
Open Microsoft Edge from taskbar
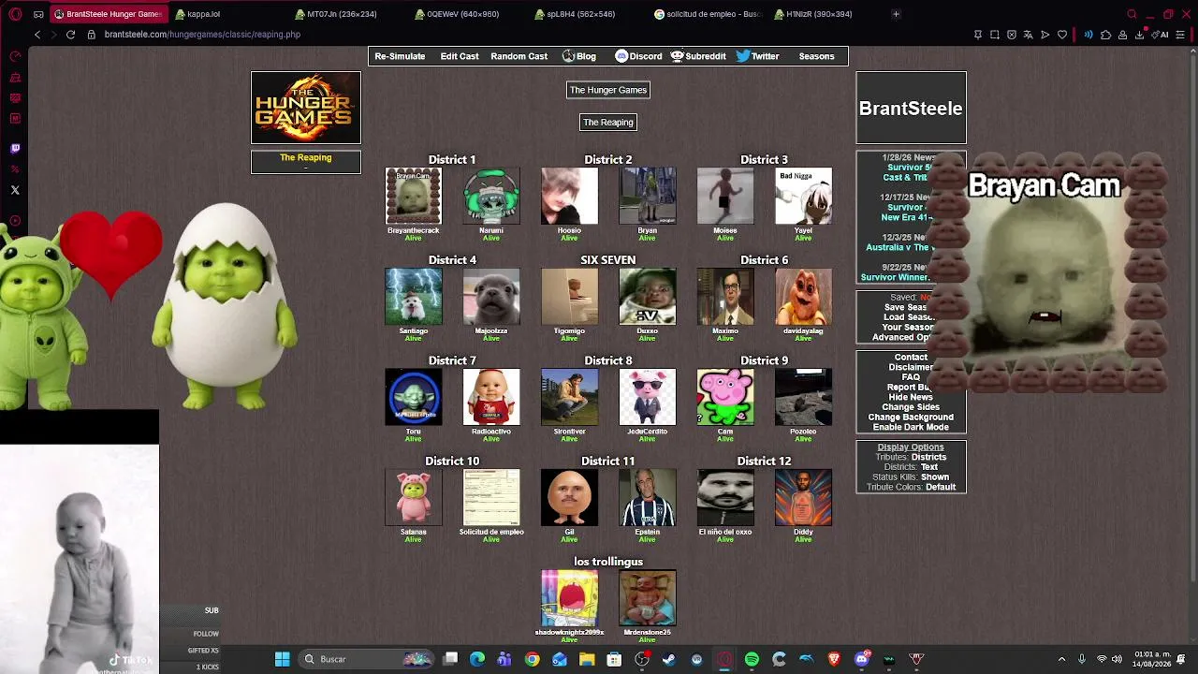tap(477, 659)
